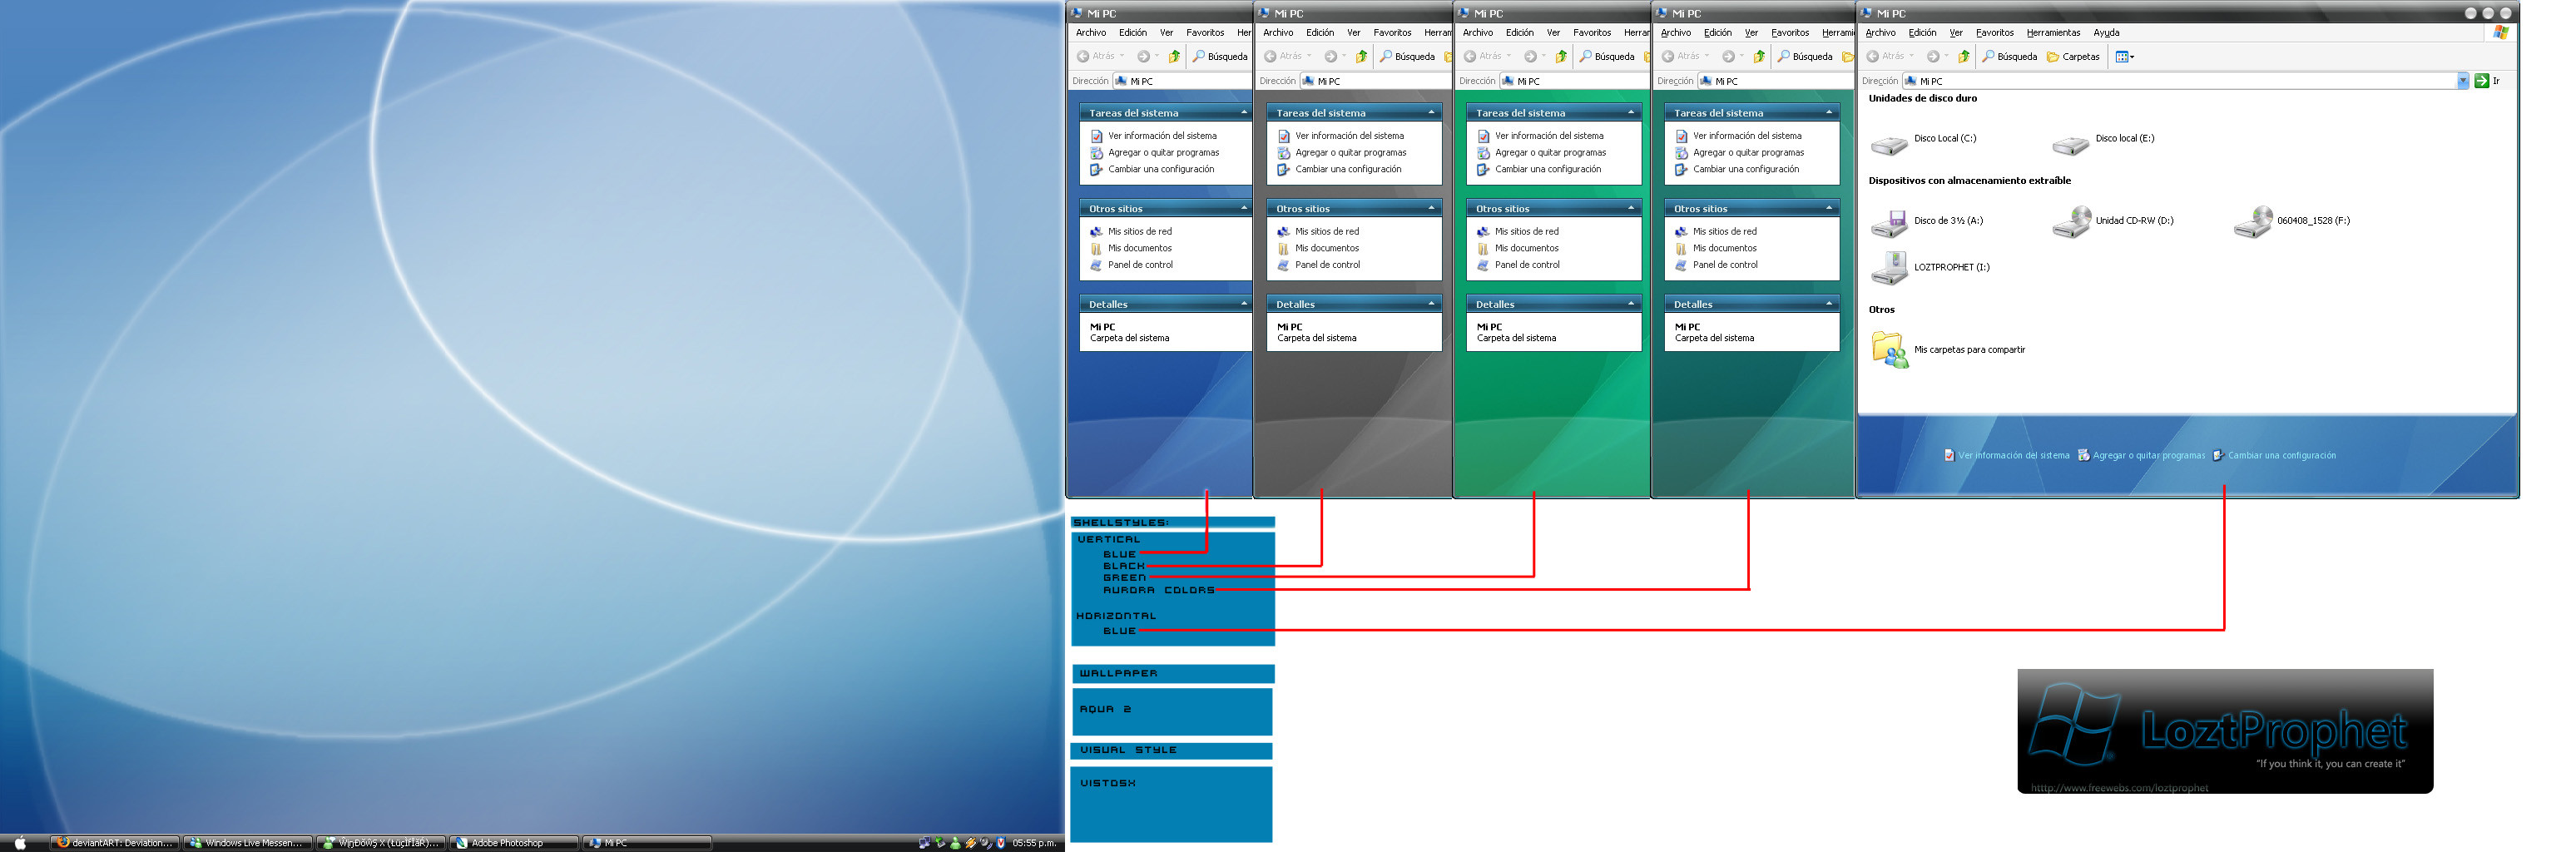Switch to Adobe Photoshop from the taskbar
2576x852 pixels.
[514, 843]
